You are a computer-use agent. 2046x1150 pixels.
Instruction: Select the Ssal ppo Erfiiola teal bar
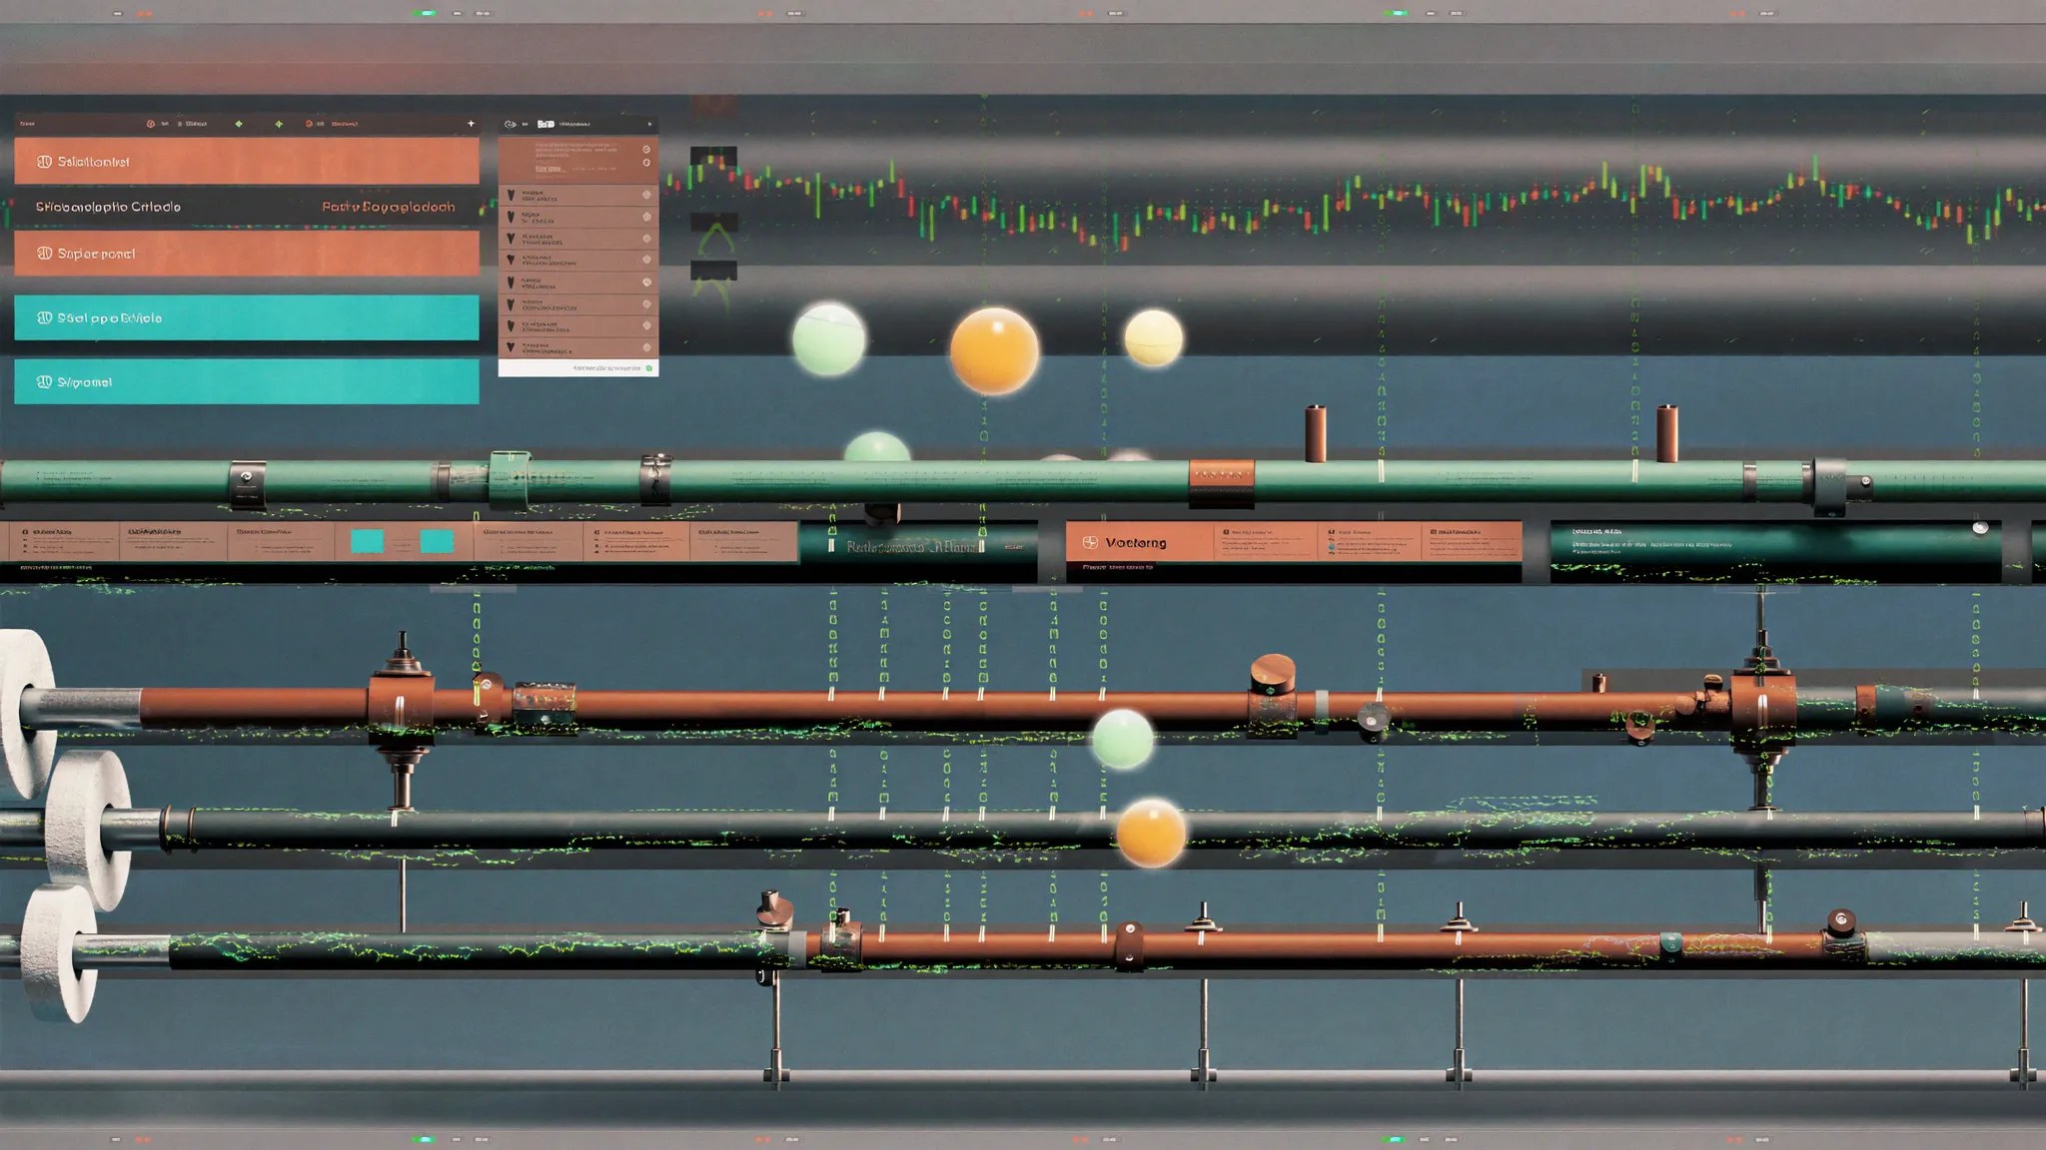(x=247, y=317)
